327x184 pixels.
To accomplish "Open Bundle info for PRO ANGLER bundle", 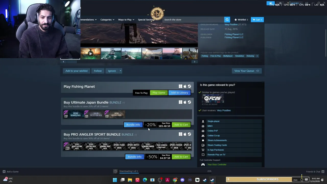I will point(135,157).
